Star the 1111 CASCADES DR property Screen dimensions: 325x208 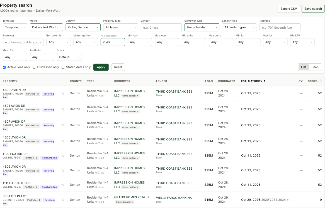tap(63, 185)
